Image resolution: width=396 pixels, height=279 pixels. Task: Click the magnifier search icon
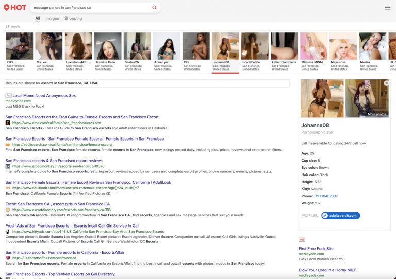click(154, 8)
